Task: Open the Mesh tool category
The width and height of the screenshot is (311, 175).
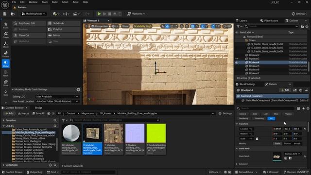Action: point(5,73)
